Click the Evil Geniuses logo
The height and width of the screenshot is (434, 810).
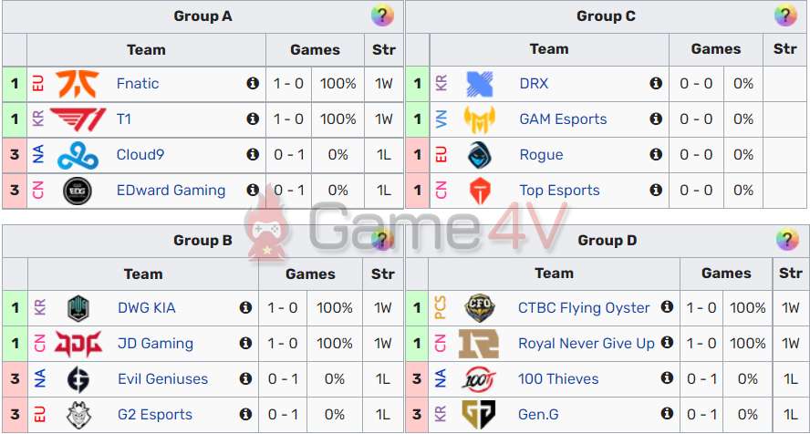pyautogui.click(x=78, y=379)
